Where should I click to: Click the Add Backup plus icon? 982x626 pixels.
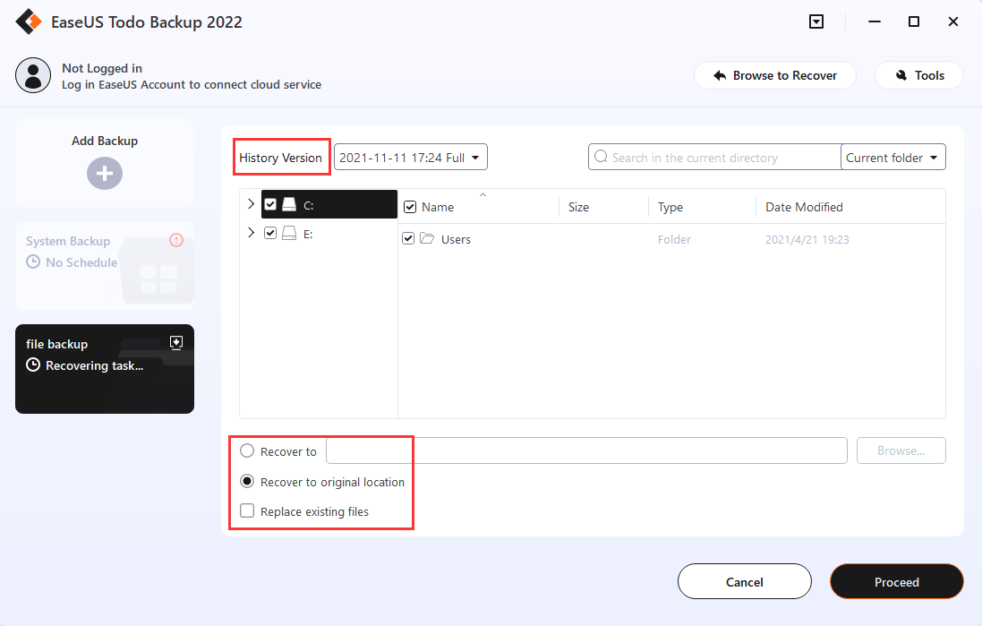coord(105,173)
